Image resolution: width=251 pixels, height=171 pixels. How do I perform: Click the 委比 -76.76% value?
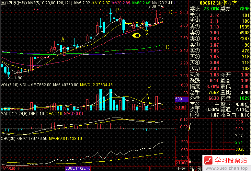[211, 9]
